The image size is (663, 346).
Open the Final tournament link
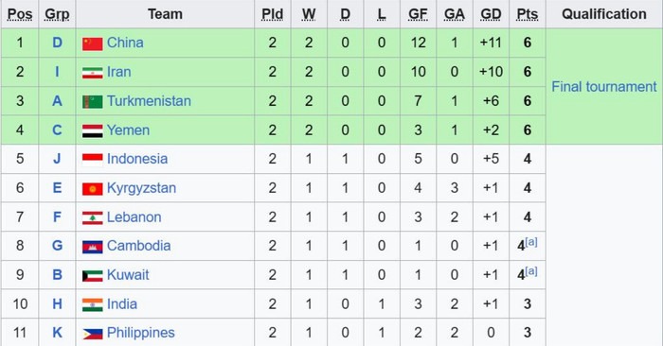tap(604, 87)
